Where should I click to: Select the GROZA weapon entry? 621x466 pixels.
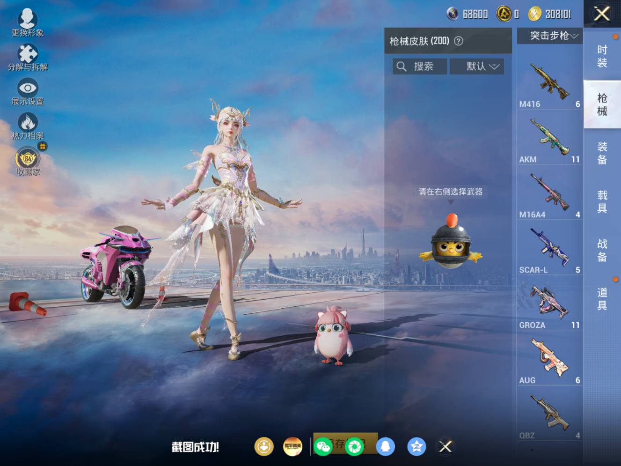point(549,303)
